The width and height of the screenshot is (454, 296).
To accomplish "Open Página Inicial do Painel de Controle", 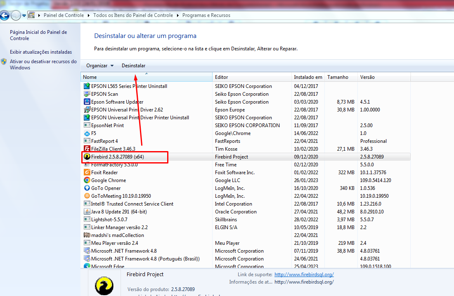I will [38, 35].
